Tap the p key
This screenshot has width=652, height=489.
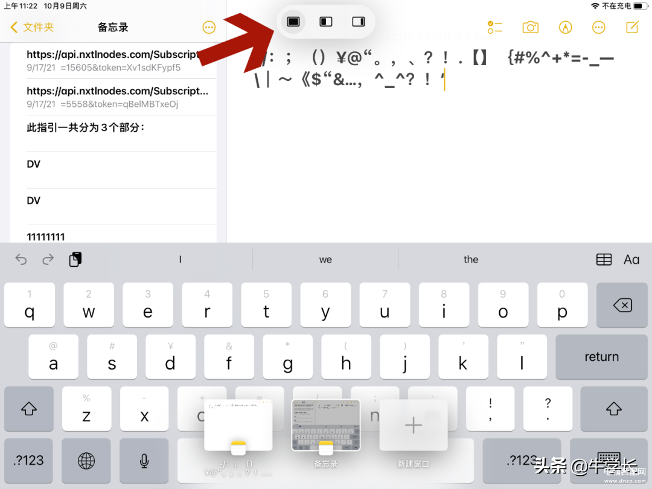(x=562, y=305)
